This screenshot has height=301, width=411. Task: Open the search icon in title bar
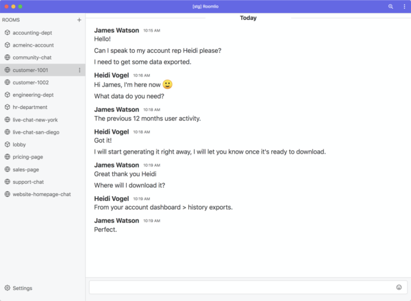(390, 6)
